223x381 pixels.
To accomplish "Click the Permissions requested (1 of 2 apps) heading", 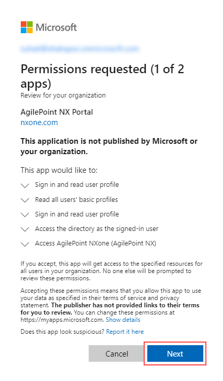I will pyautogui.click(x=102, y=76).
